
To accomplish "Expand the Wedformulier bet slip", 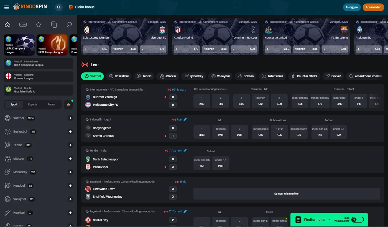I will (x=315, y=220).
